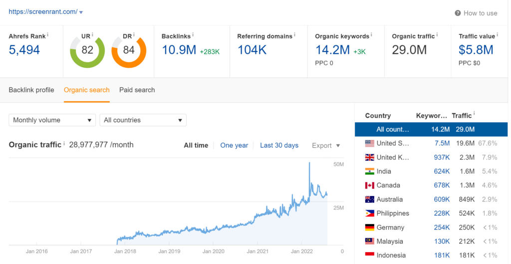This screenshot has height=264, width=511.
Task: Switch to the Backlink profile tab
Action: pos(31,90)
